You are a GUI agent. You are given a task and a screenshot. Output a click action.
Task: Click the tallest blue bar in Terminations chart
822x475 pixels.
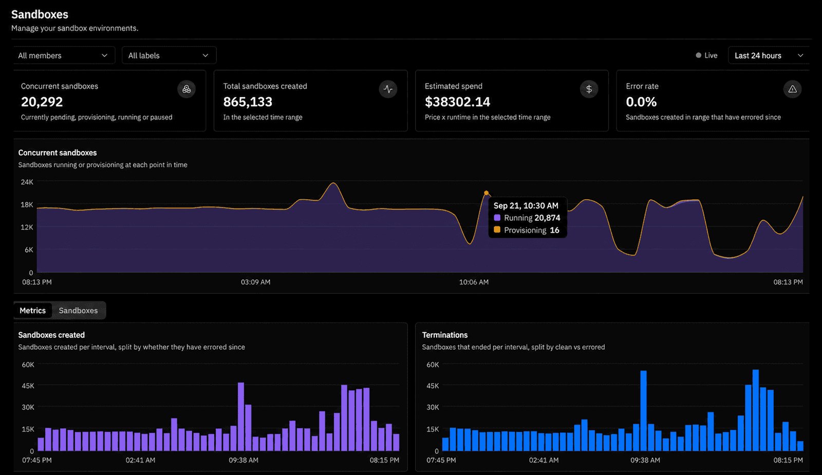(755, 410)
